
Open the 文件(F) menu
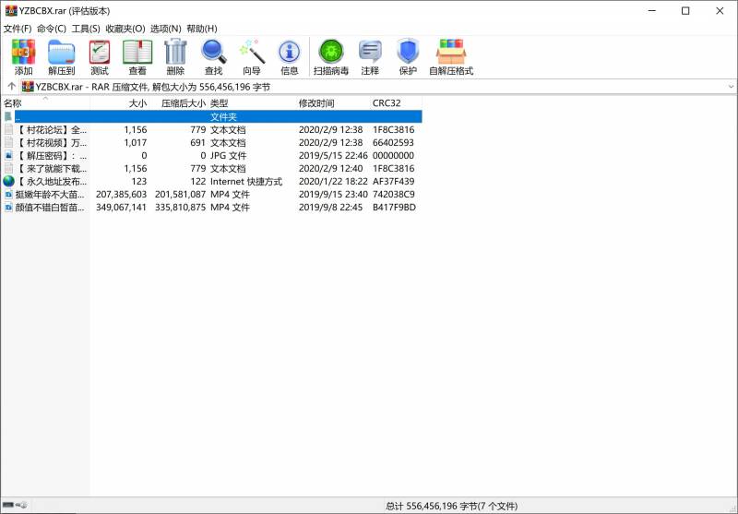coord(18,29)
